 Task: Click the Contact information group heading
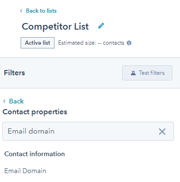[34, 154]
